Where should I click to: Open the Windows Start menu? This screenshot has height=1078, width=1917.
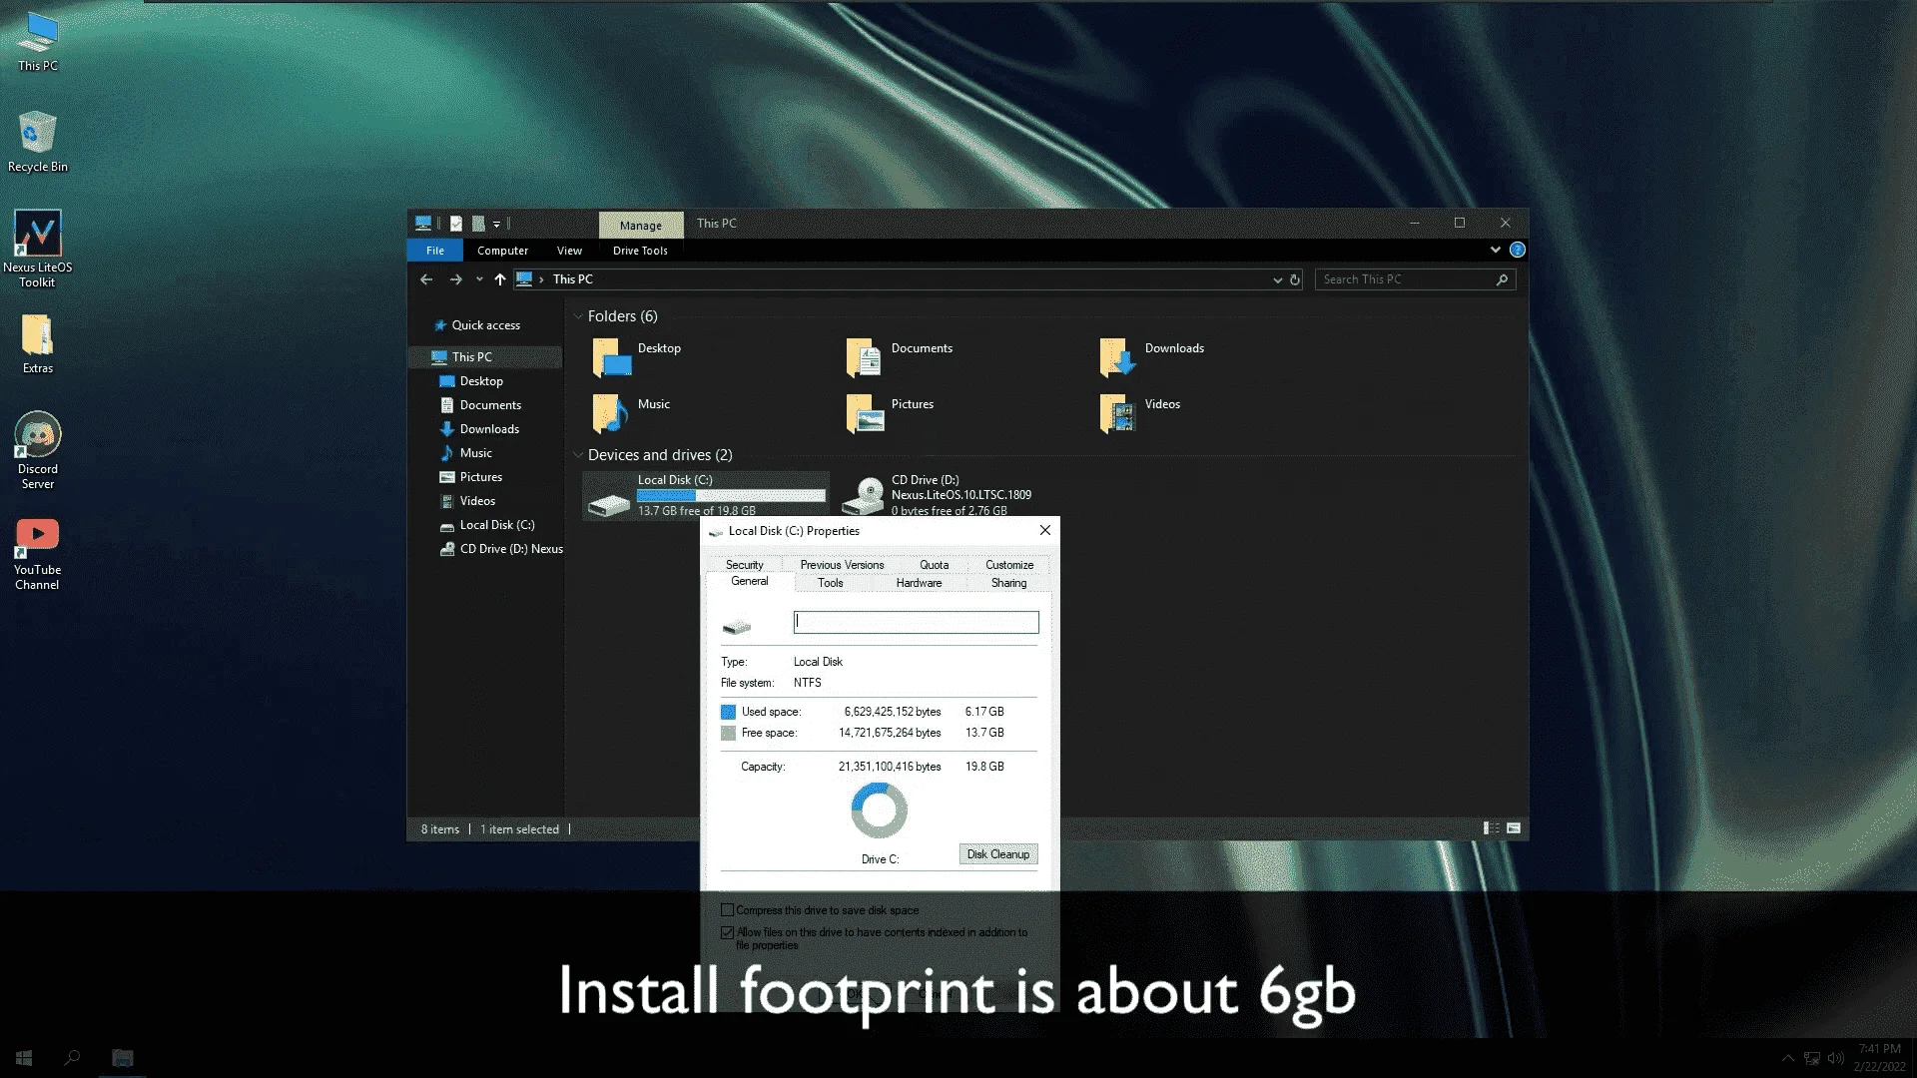(24, 1058)
